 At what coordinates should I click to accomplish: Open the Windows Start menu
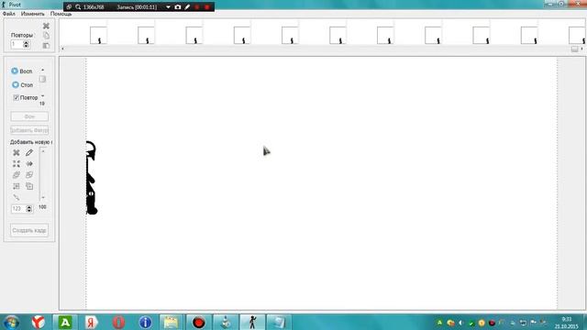pyautogui.click(x=11, y=322)
